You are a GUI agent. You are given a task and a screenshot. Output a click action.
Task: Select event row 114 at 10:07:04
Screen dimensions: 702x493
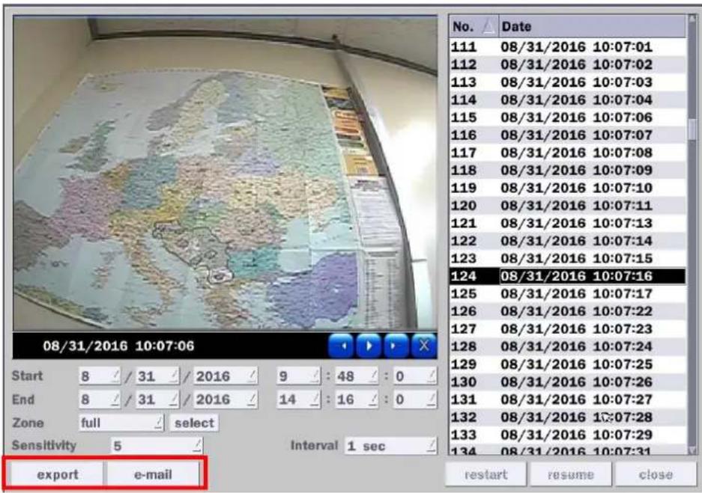[x=568, y=99]
